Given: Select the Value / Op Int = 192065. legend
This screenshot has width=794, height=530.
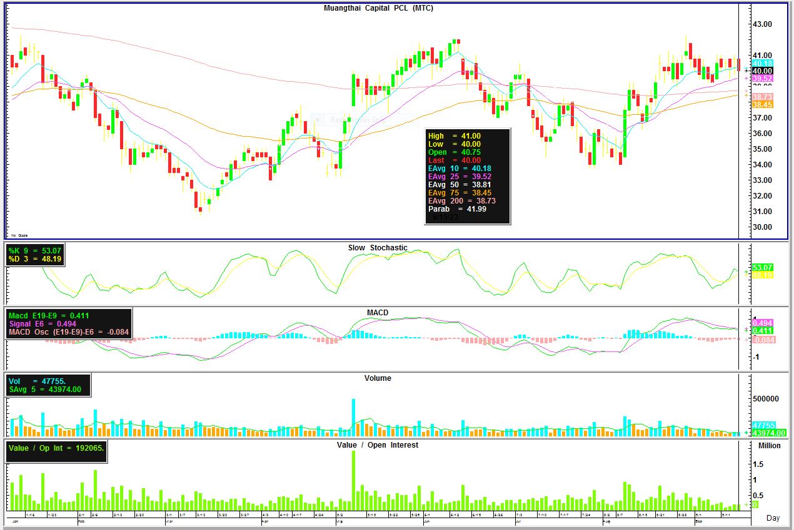Looking at the screenshot, I should (x=56, y=448).
